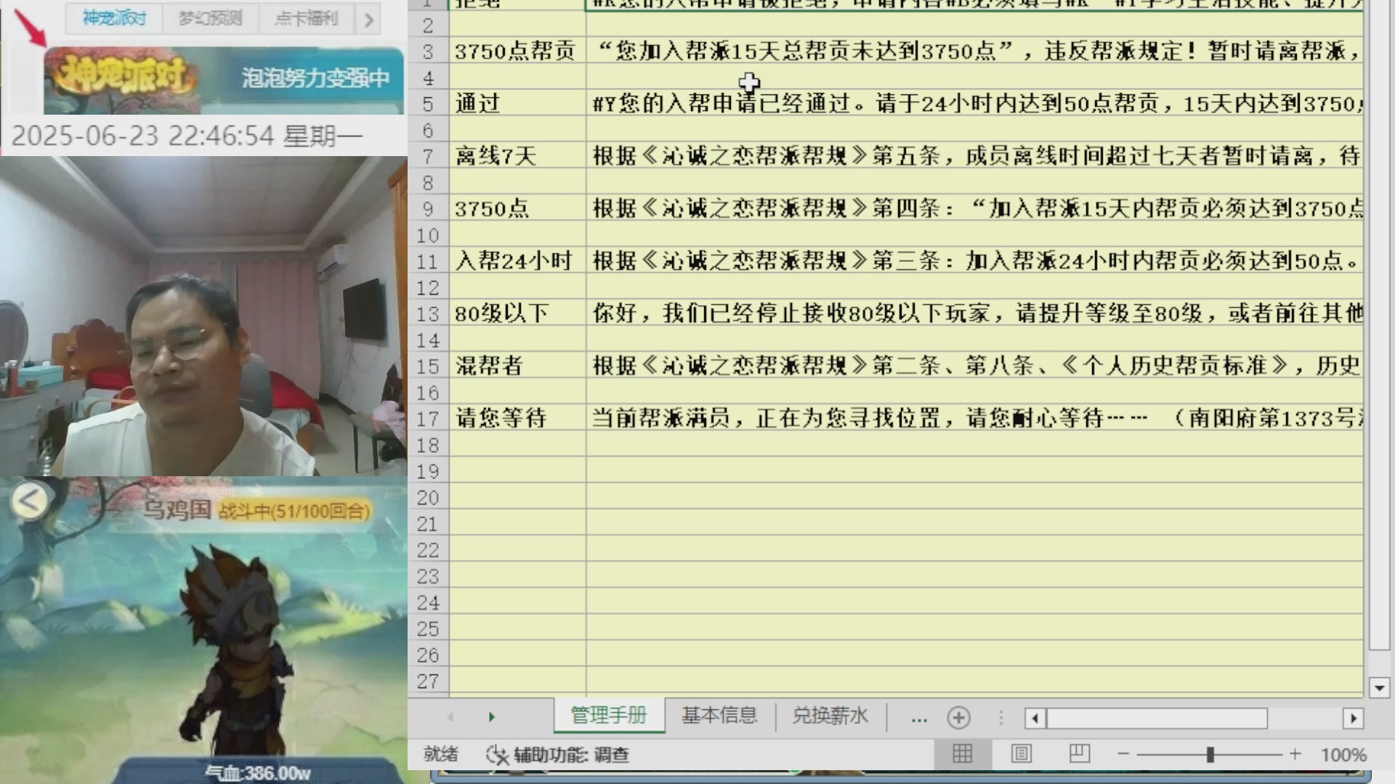Adjust the zoom slider handle
Image resolution: width=1395 pixels, height=784 pixels.
click(1210, 755)
